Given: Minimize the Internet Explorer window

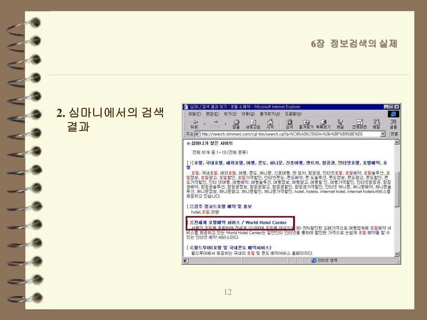Looking at the screenshot, I should [386, 107].
